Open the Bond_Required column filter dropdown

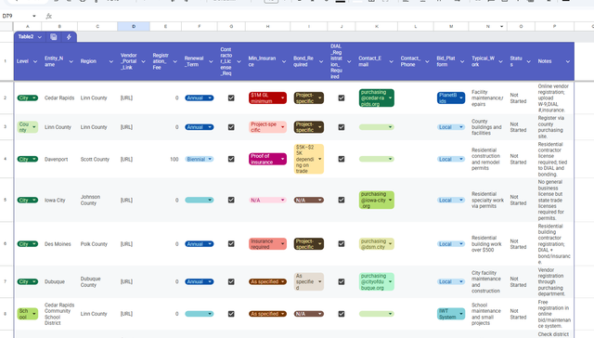(321, 61)
